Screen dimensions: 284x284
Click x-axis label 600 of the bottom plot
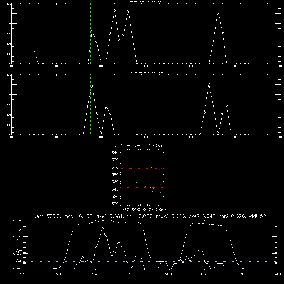(204, 274)
